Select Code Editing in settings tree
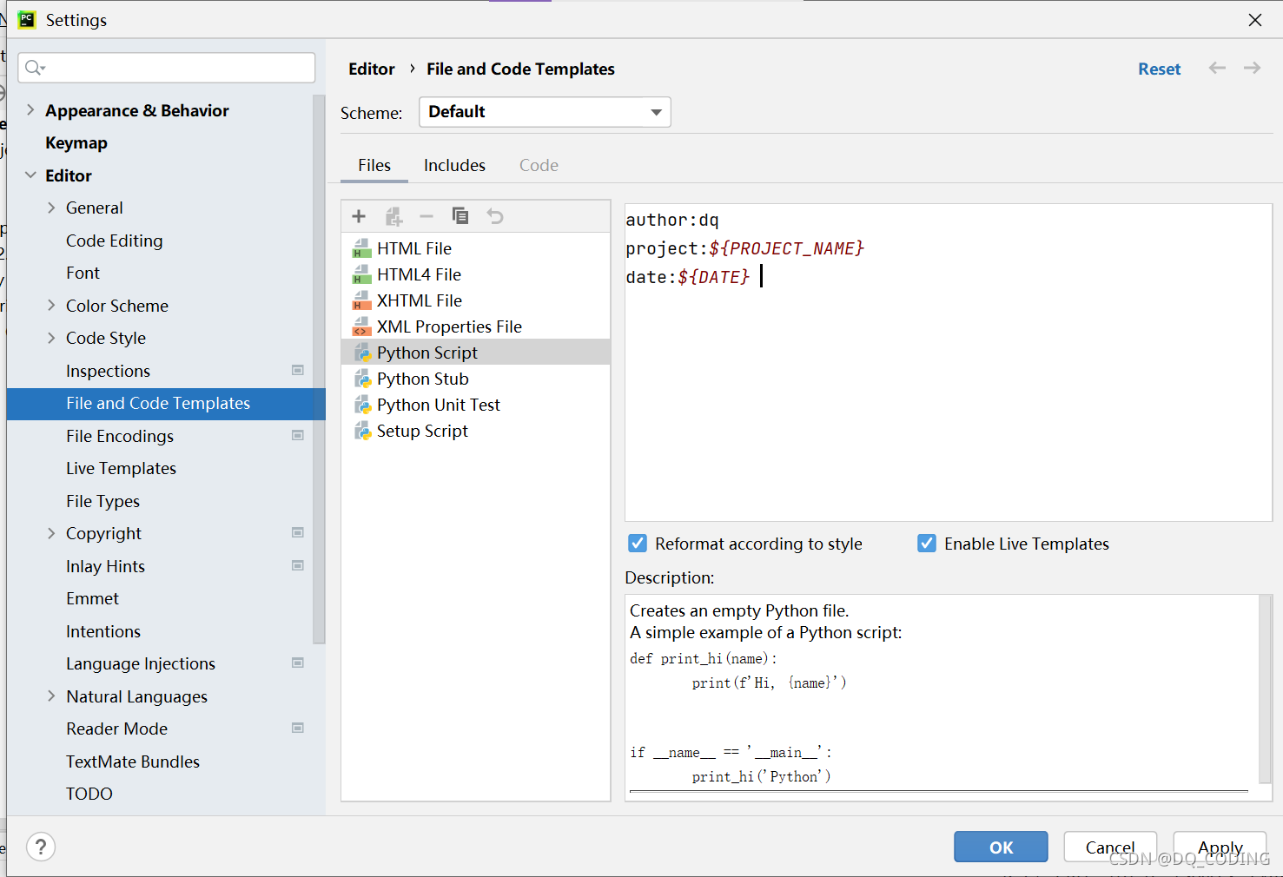This screenshot has width=1283, height=877. [x=114, y=241]
